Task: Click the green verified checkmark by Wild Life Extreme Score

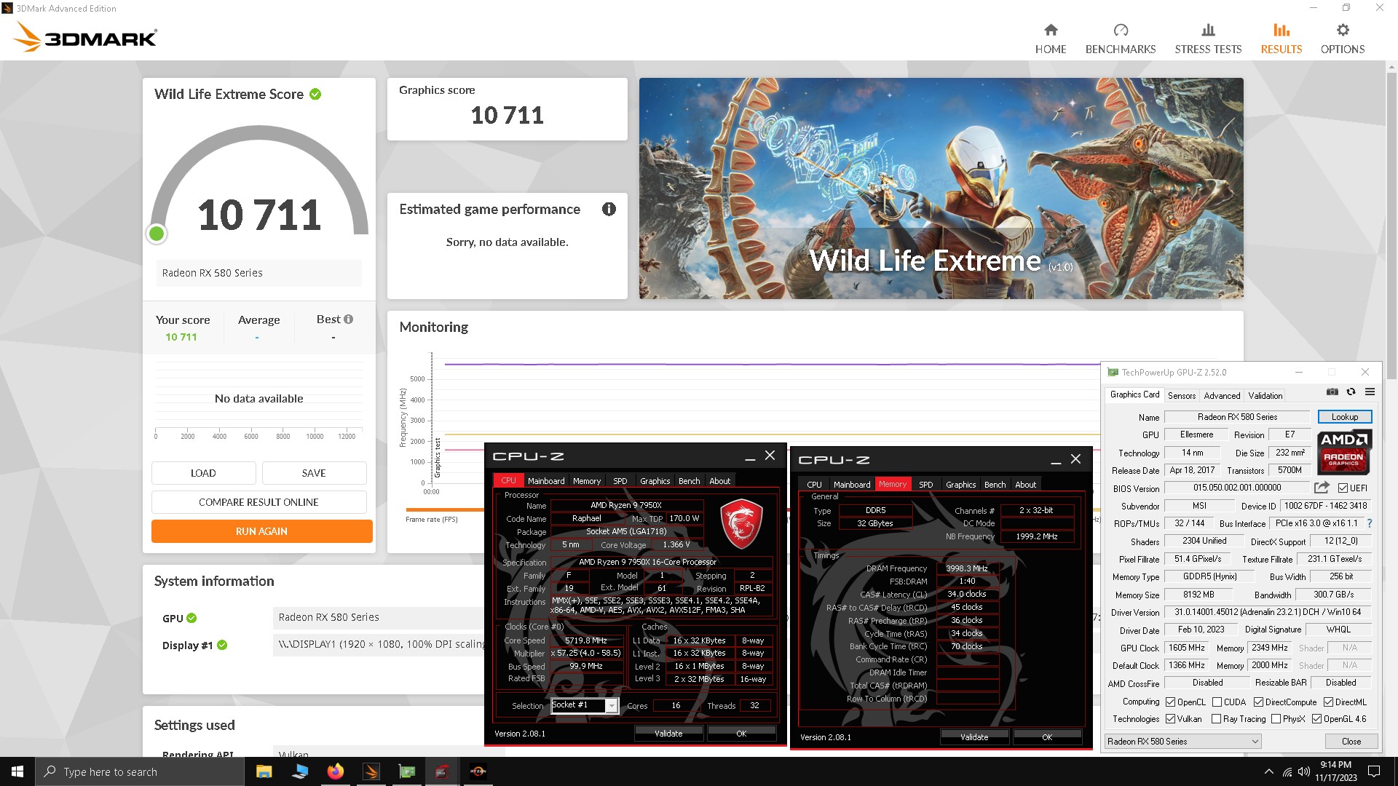Action: tap(315, 95)
